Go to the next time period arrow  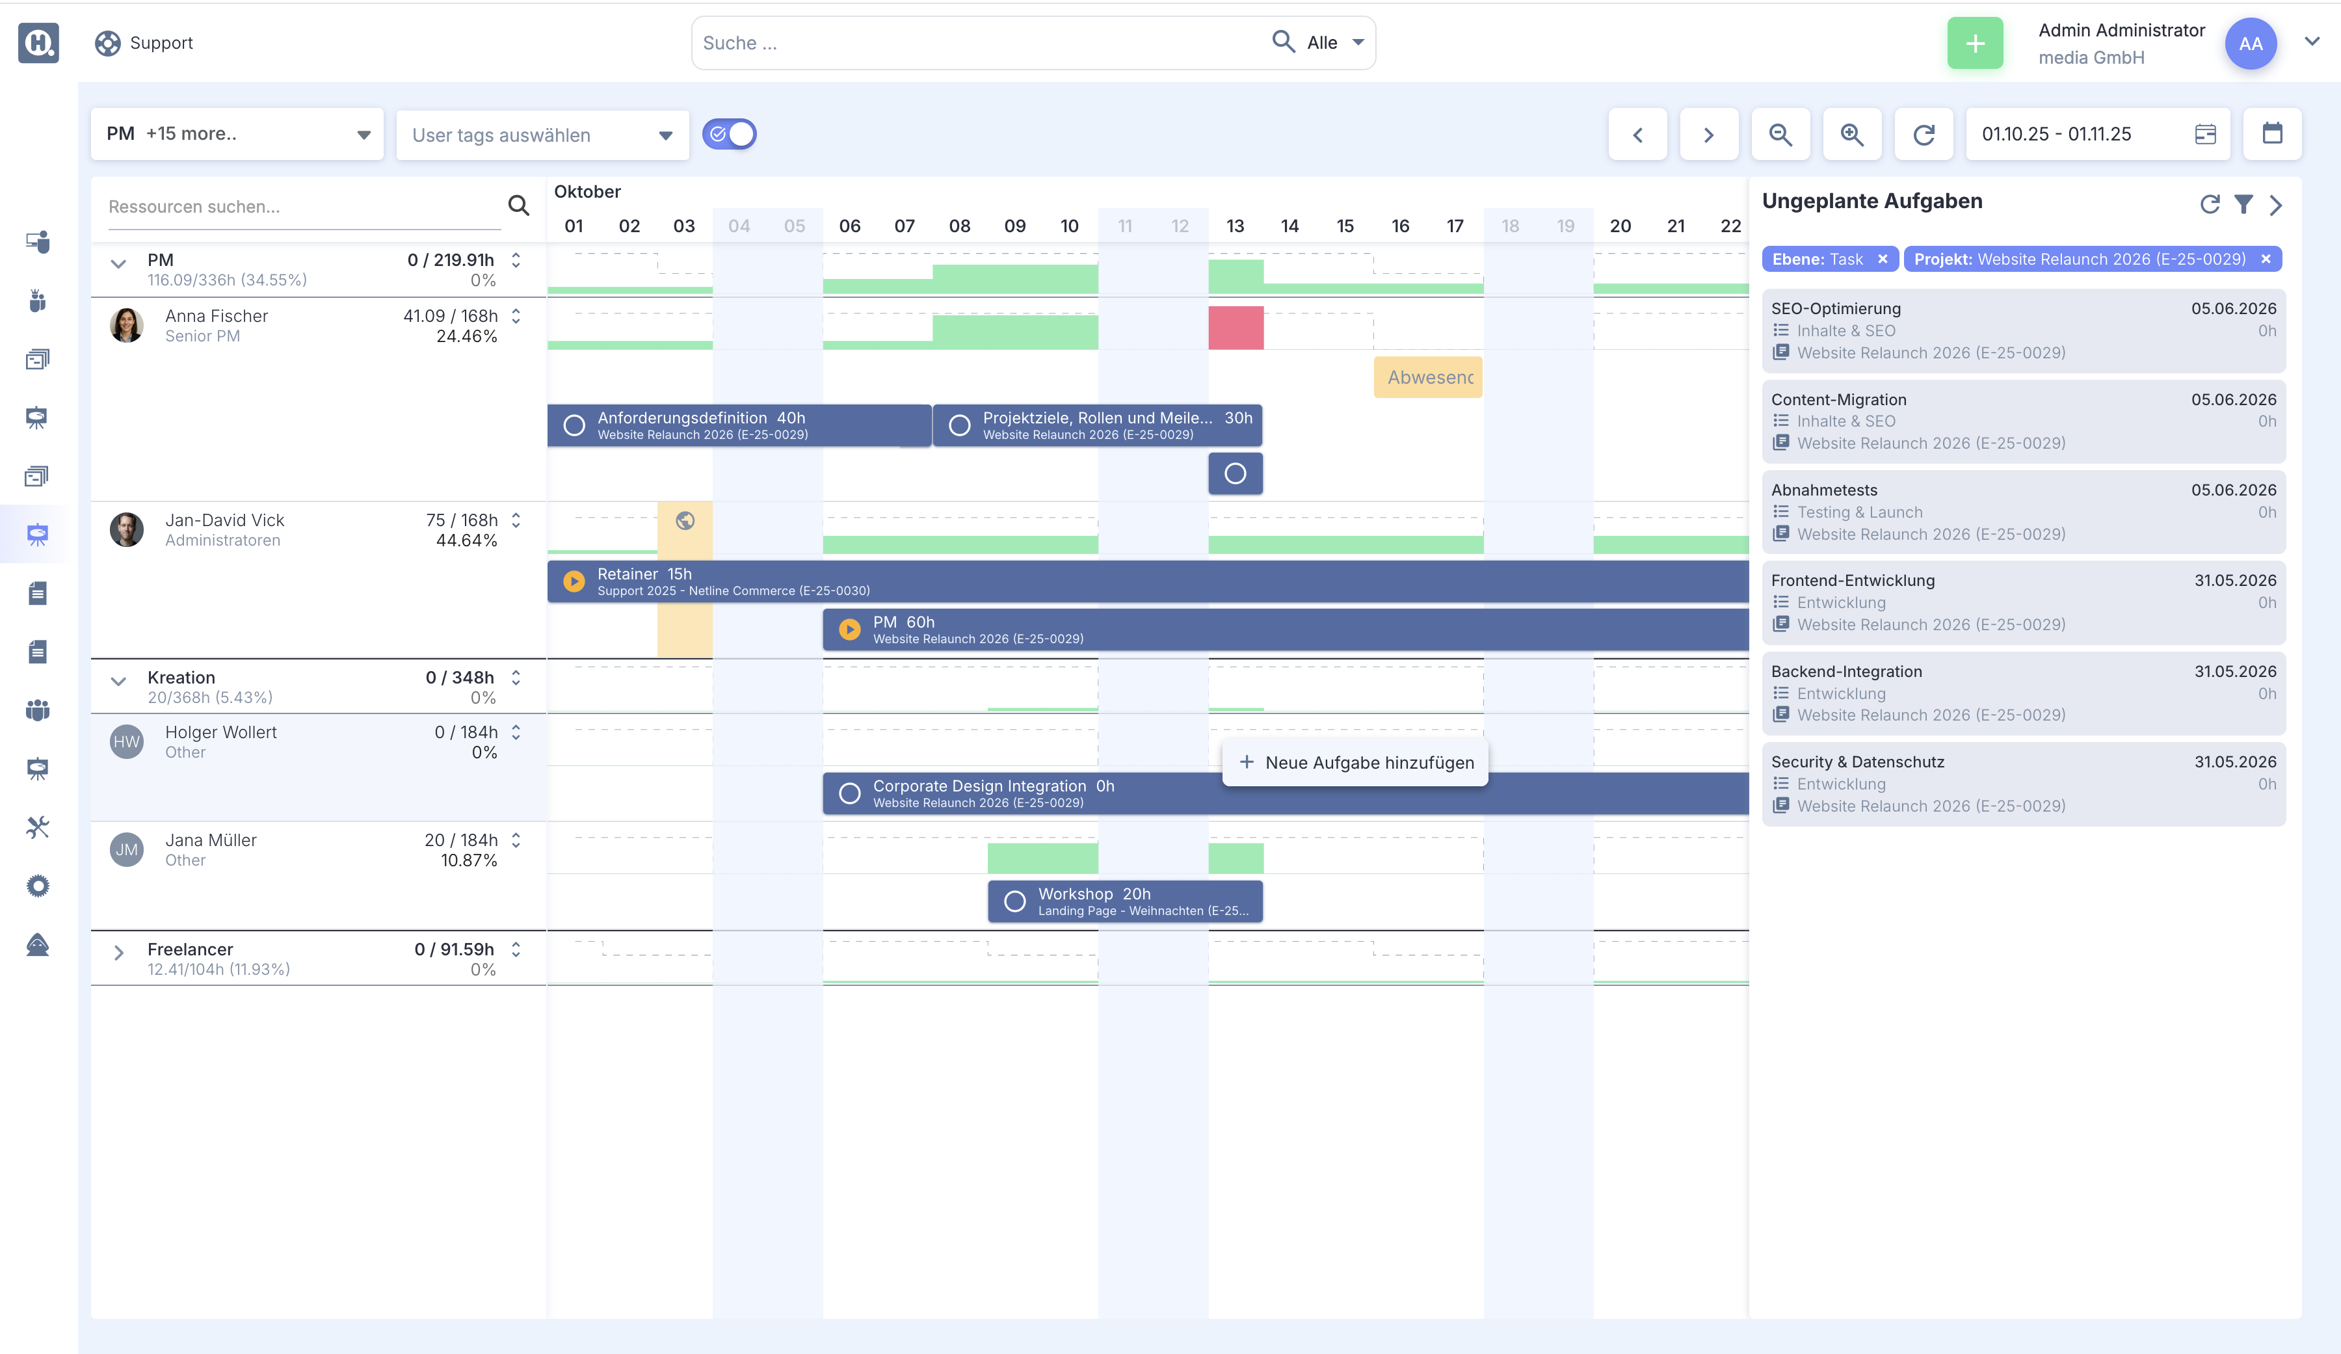coord(1708,135)
